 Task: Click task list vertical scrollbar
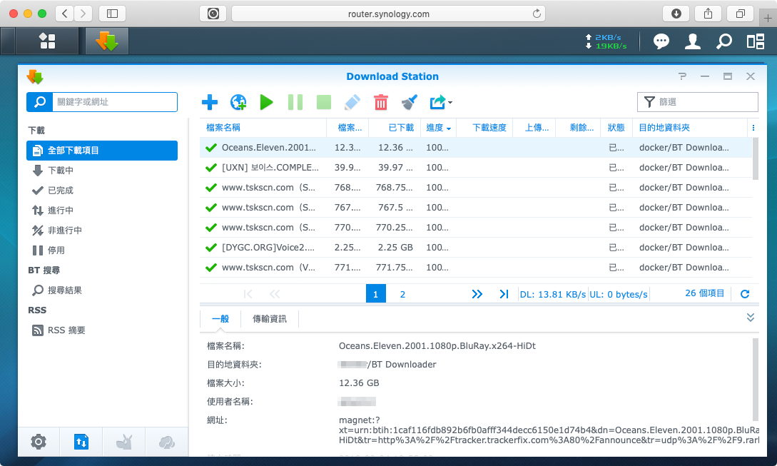pos(755,158)
